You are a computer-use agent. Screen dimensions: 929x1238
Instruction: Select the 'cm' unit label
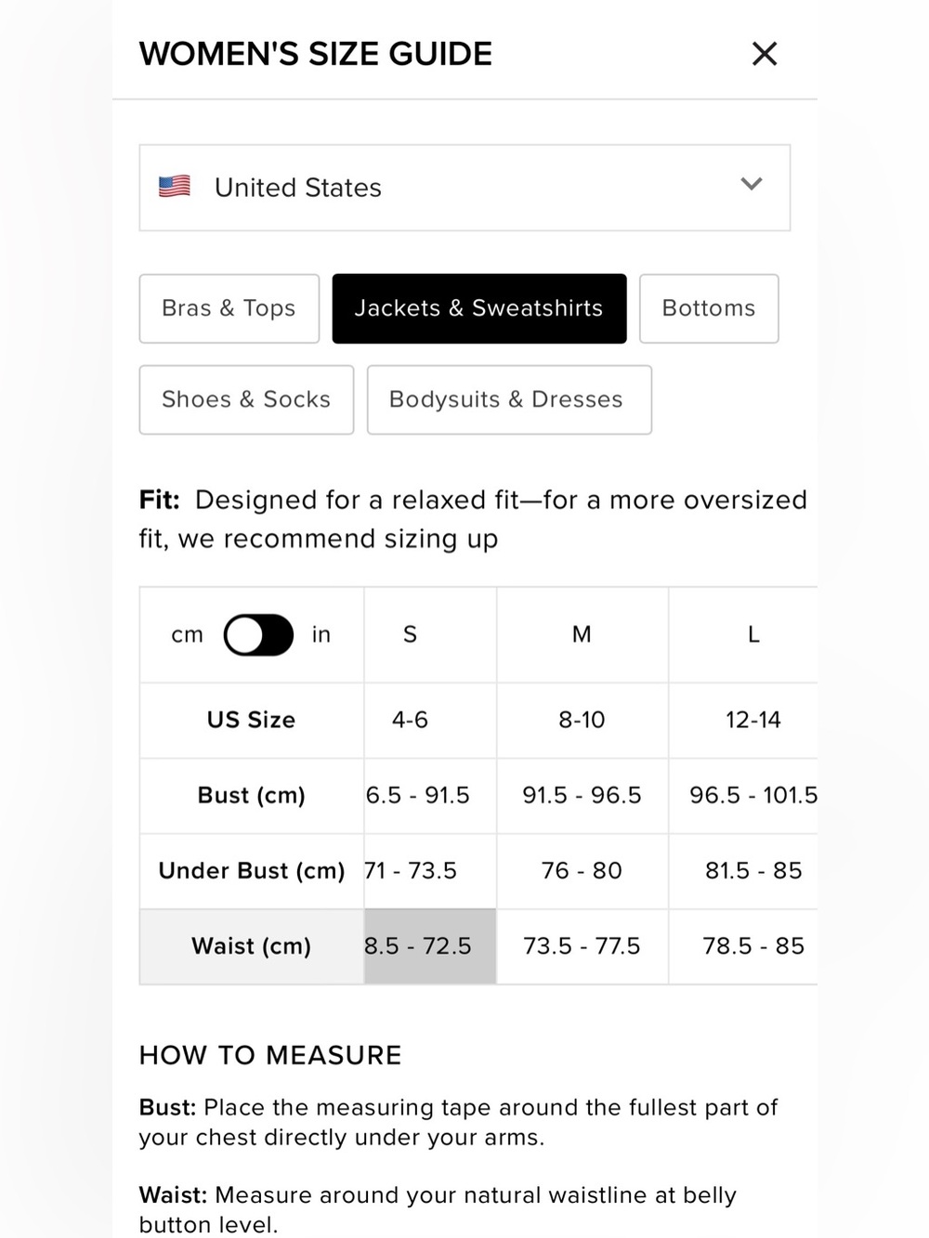click(187, 635)
